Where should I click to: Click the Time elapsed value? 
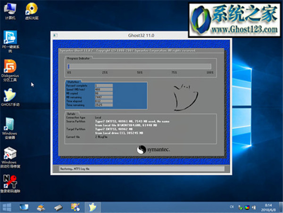104,101
